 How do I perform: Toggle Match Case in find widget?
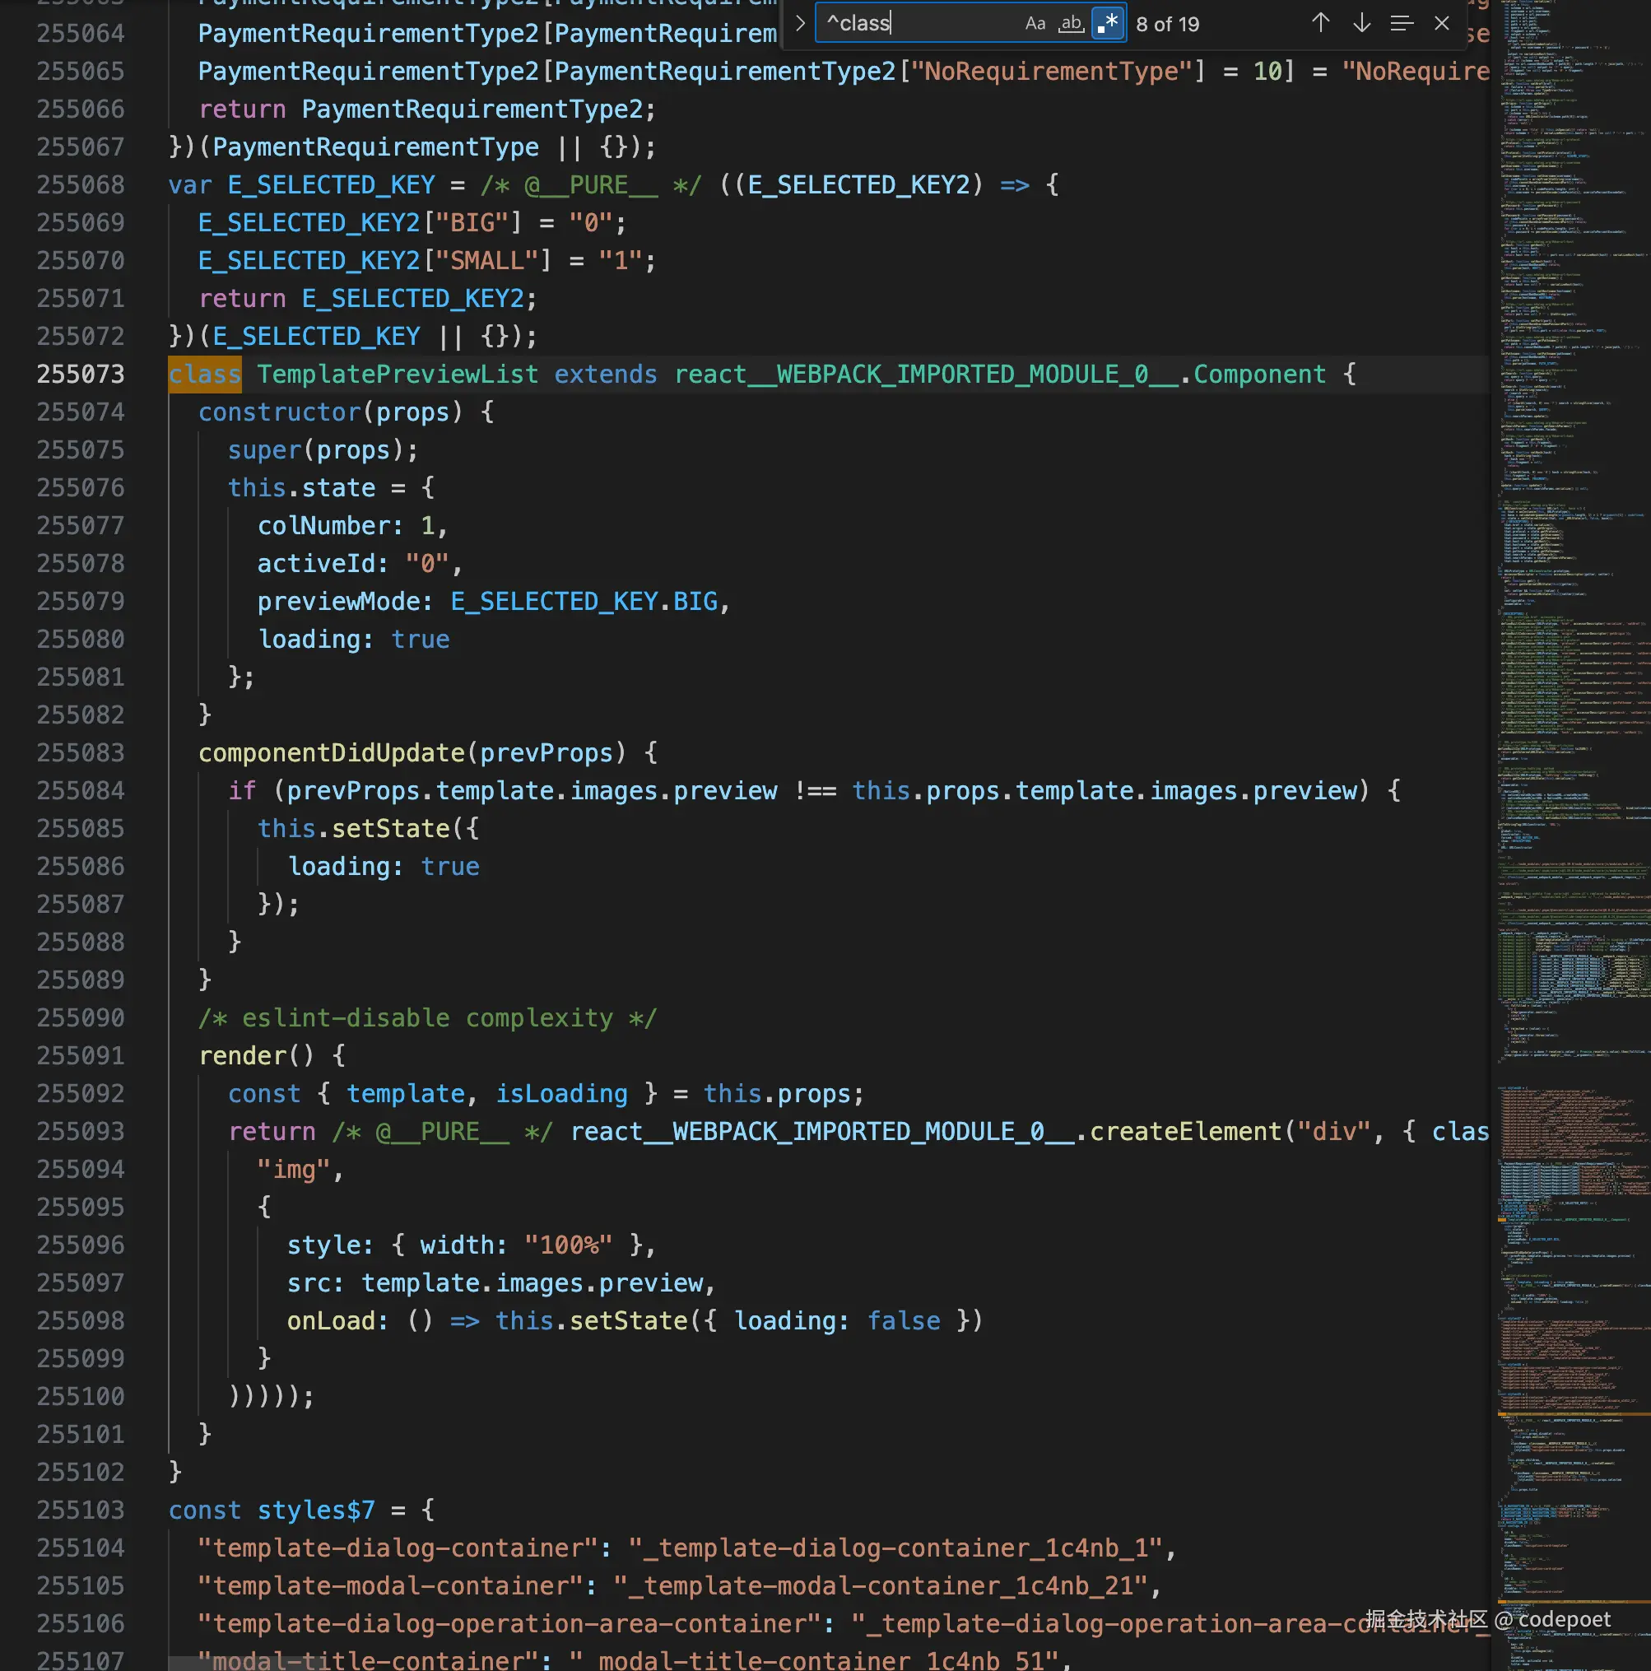coord(1035,23)
